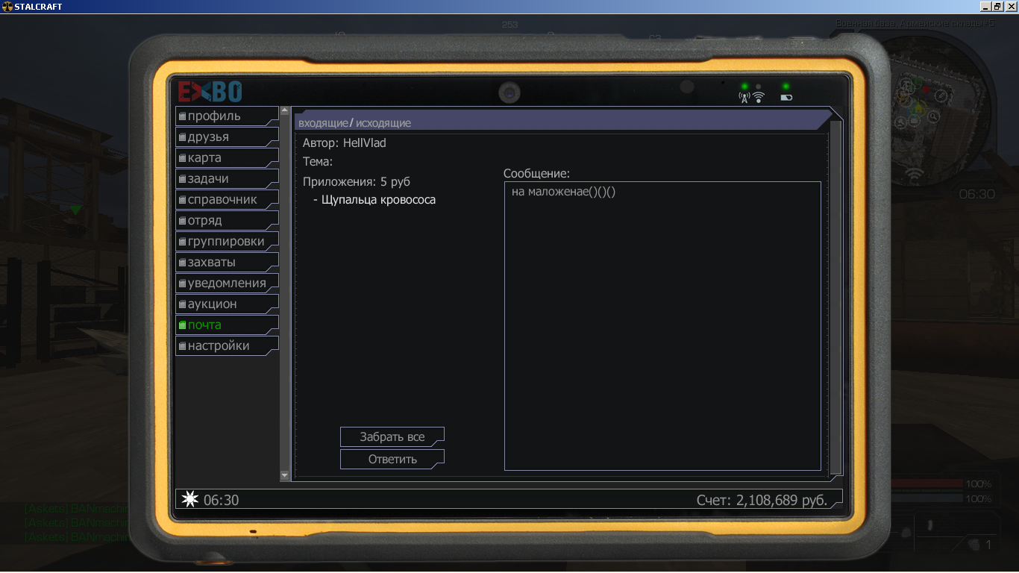Click the Приложения: 5 руб line
Viewport: 1019px width, 573px height.
(x=357, y=182)
